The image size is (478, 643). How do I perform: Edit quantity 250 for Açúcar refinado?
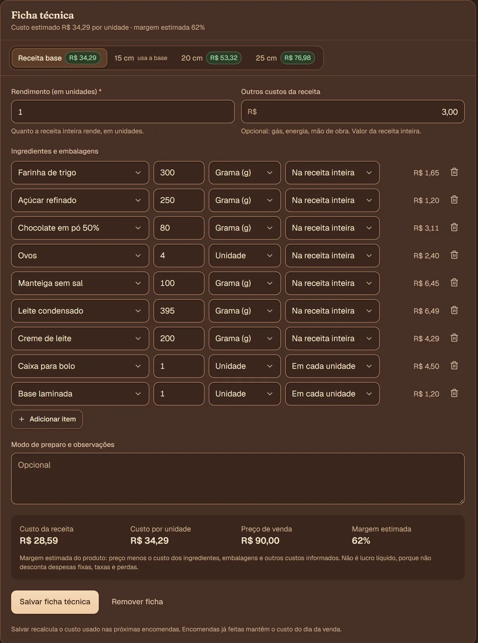179,200
